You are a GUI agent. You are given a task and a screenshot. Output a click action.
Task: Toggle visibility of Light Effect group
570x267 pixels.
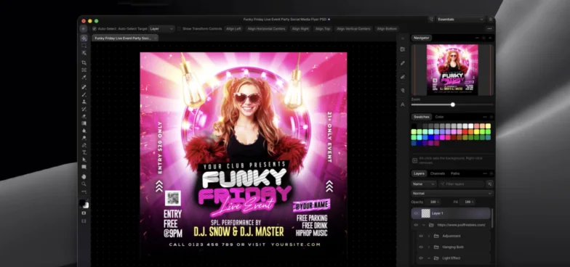[421, 258]
